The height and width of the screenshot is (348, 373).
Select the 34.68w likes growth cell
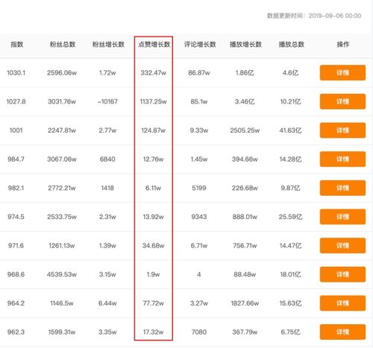coord(153,246)
